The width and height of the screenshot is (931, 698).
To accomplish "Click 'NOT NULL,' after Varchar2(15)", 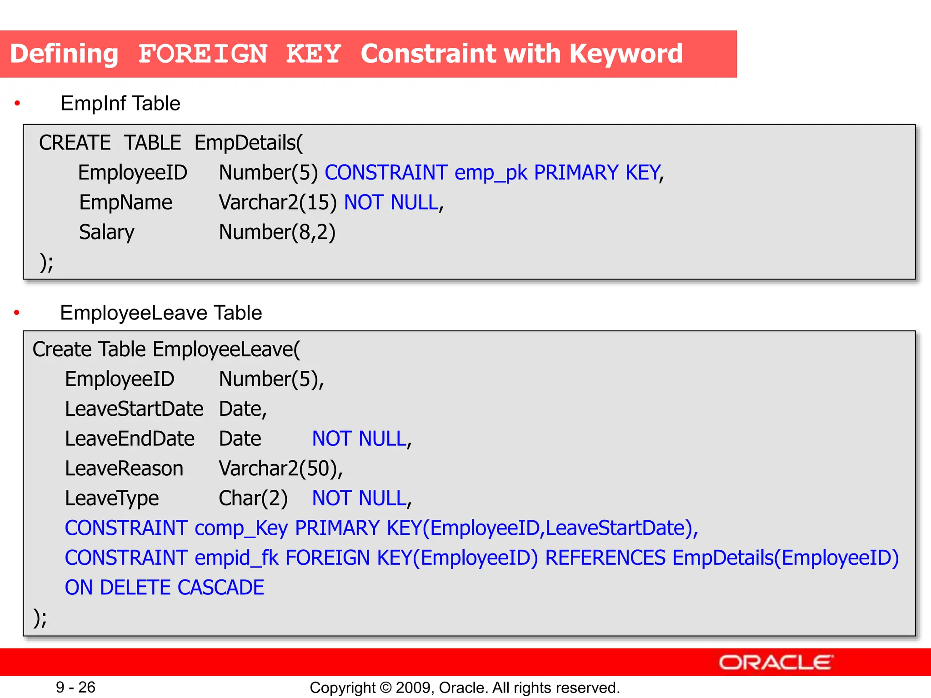I will coord(394,203).
